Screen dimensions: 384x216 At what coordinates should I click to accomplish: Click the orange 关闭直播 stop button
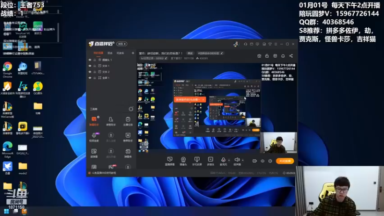285,161
